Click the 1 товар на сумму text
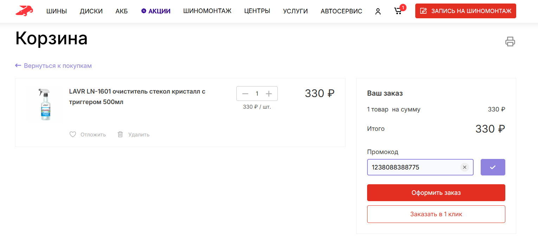This screenshot has height=237, width=538. click(394, 109)
